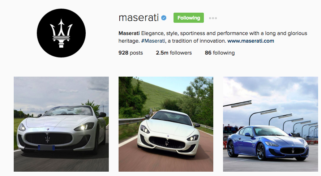Click the bold Maserati name in bio
This screenshot has height=176, width=321.
(x=129, y=33)
